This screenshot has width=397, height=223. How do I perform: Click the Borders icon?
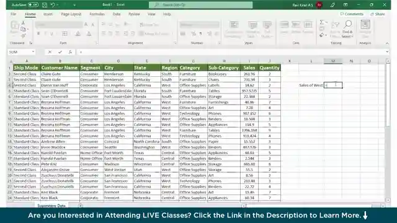click(65, 33)
